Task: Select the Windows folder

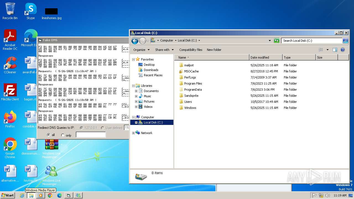Action: pyautogui.click(x=190, y=108)
